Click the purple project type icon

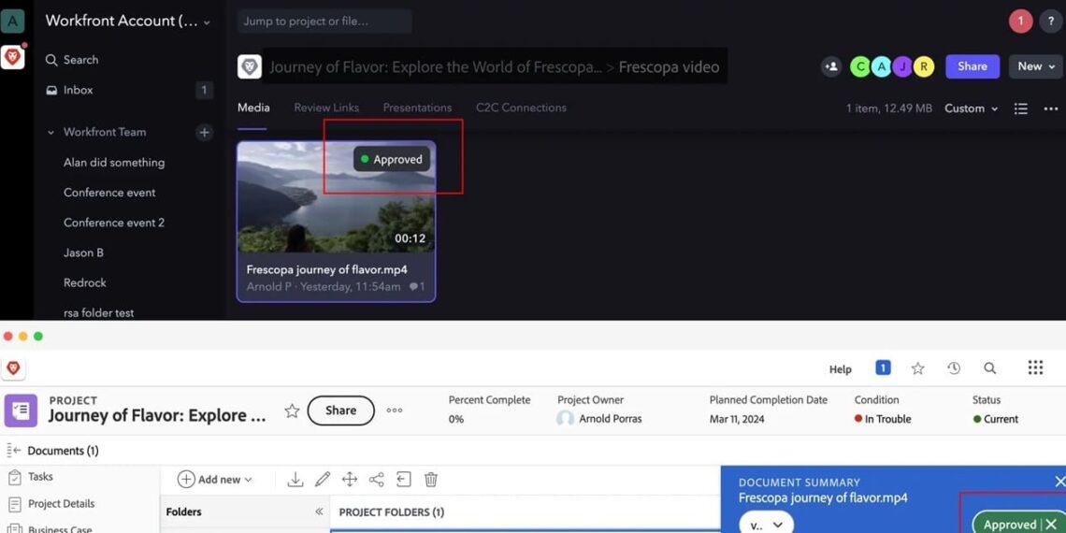click(22, 410)
